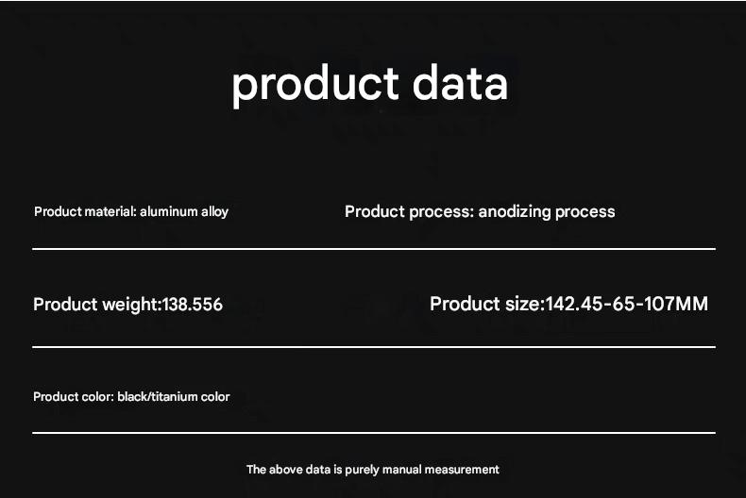Click the Product process: anodizing process line
Screen dimensions: 746x498
(x=480, y=212)
